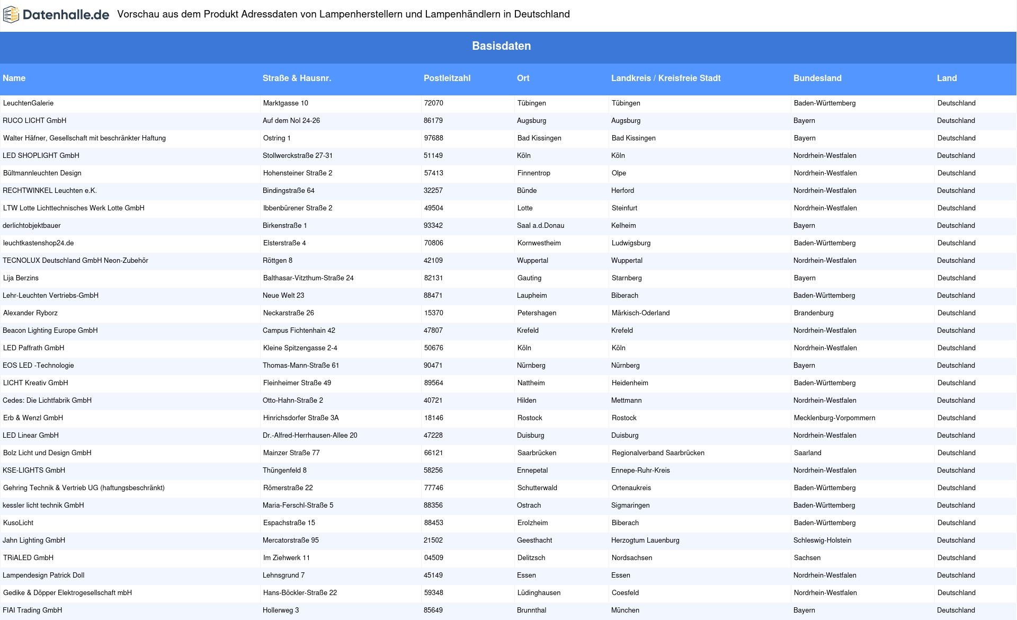Select EOS LED -Technologie name
Viewport: 1017px width, 620px height.
click(x=39, y=365)
